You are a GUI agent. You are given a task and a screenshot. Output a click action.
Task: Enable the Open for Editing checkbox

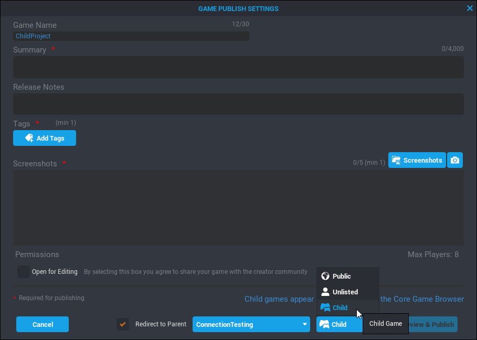pos(24,272)
